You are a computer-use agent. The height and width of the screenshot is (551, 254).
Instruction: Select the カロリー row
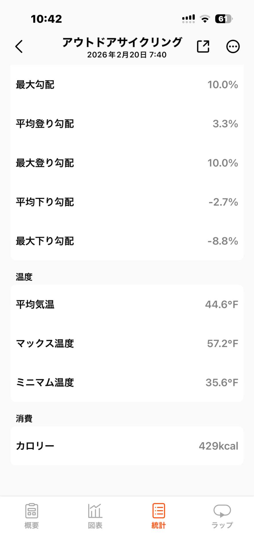tap(127, 446)
